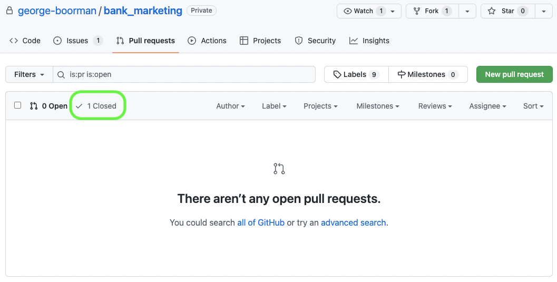This screenshot has width=557, height=282.
Task: Click the search field containing is:pr is:open
Action: (x=184, y=74)
